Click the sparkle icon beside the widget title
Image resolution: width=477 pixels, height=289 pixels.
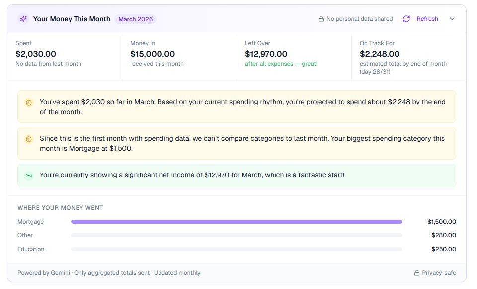(23, 18)
